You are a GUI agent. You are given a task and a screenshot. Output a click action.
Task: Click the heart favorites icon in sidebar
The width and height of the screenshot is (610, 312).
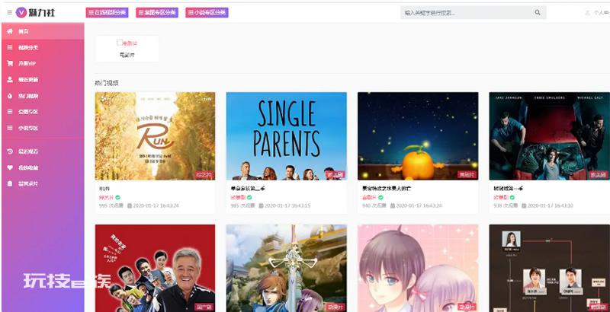coord(10,167)
